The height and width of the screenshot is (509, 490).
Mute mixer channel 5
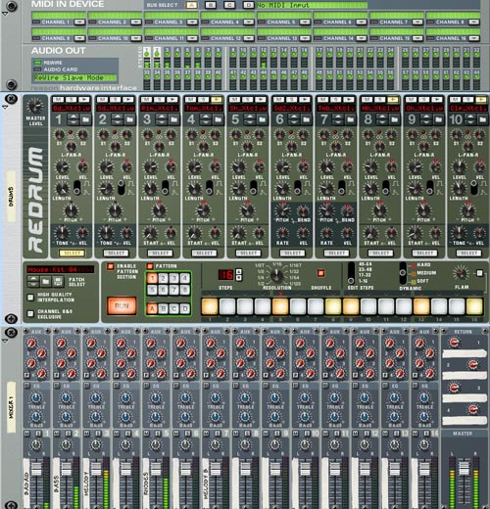pos(146,434)
